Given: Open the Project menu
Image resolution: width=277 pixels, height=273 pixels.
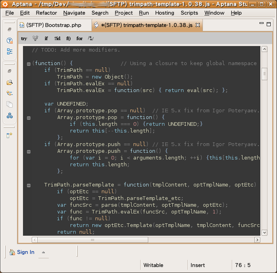Looking at the screenshot, I should point(124,13).
